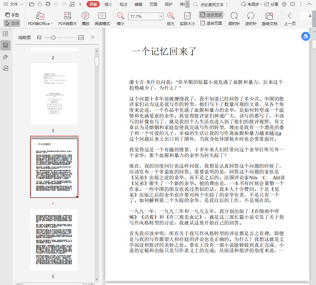Switch to the 批注 tab
The width and height of the screenshot is (316, 285).
[123, 4]
